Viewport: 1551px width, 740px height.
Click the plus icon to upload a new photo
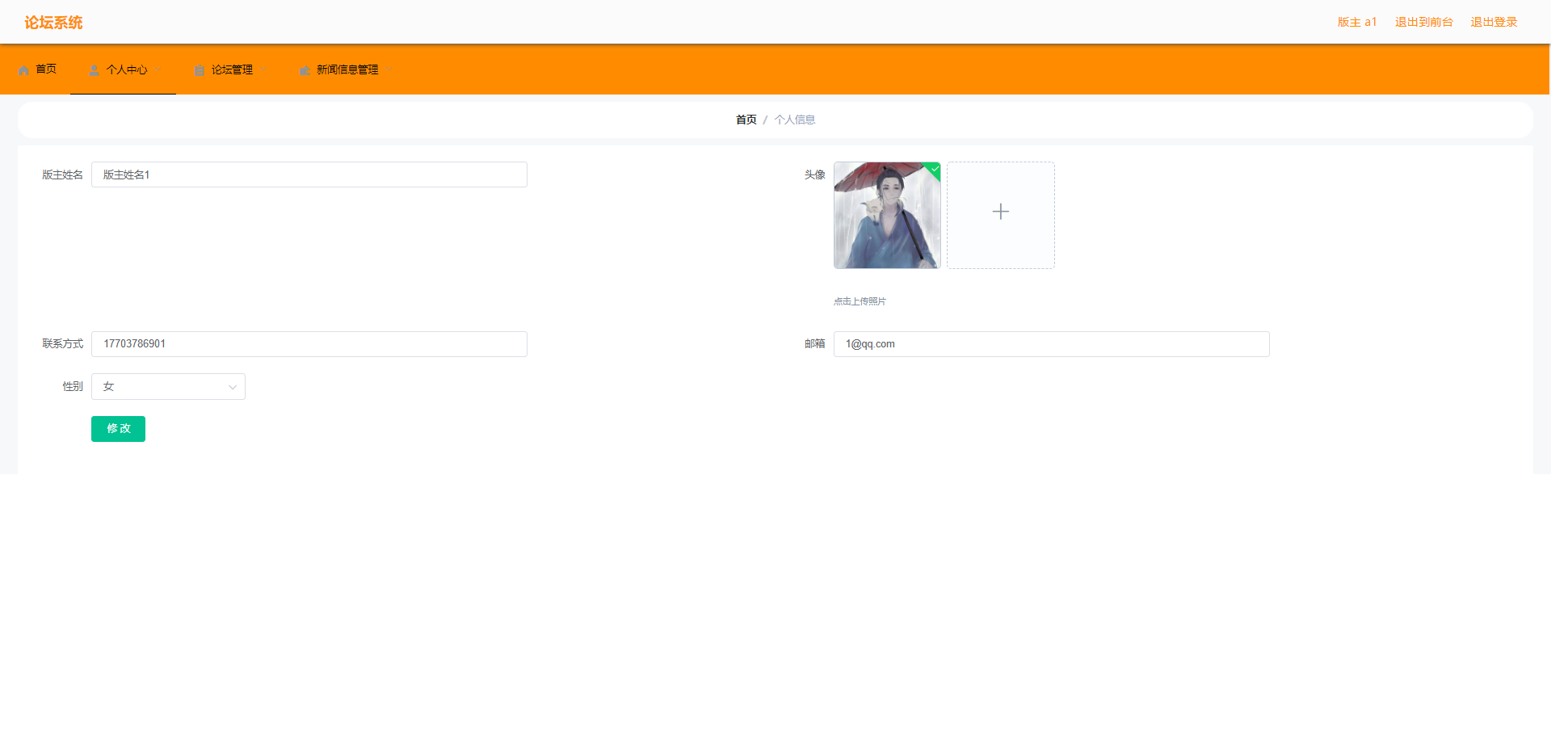coord(1001,212)
